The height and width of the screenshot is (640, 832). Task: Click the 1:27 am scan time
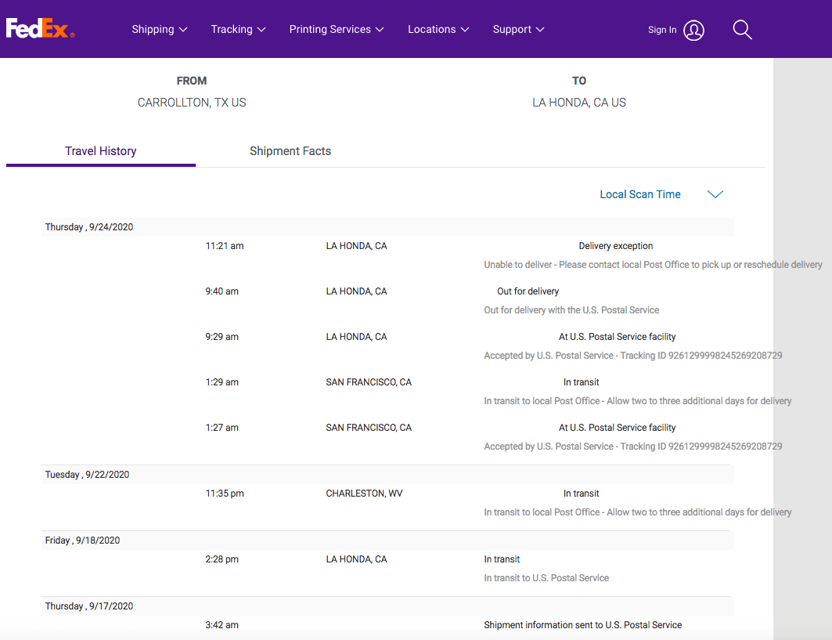[x=222, y=428]
